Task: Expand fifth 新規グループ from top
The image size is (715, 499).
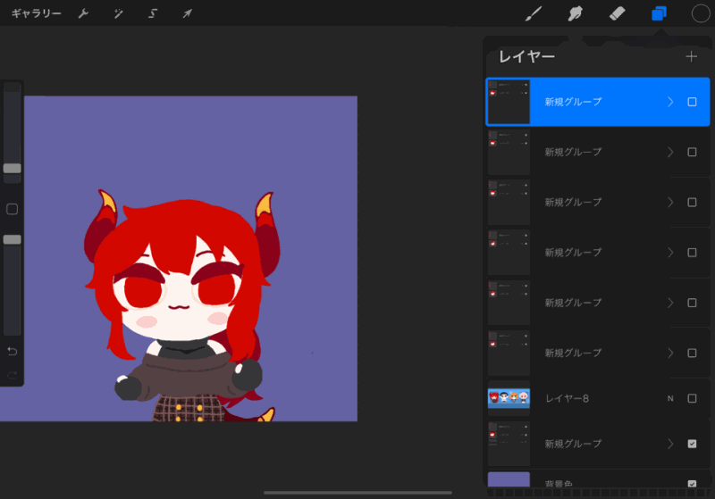Action: pos(670,303)
